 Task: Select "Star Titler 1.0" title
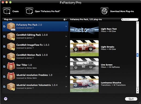tap(24, 65)
